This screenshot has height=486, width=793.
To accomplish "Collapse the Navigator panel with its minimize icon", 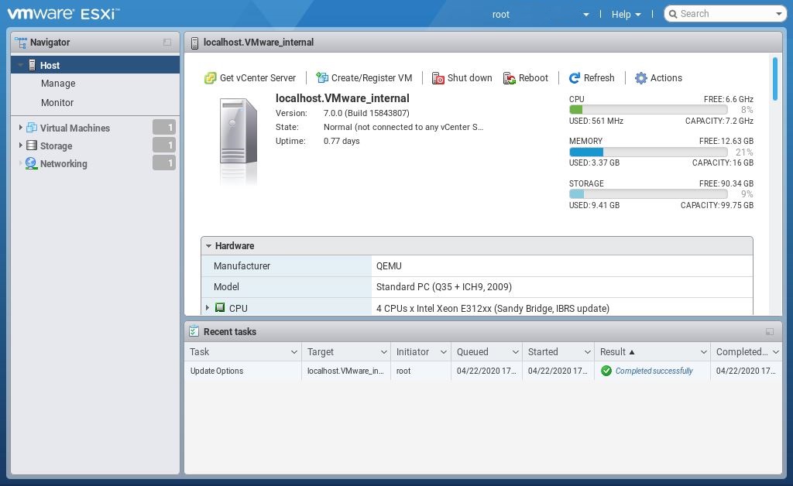I will [167, 43].
